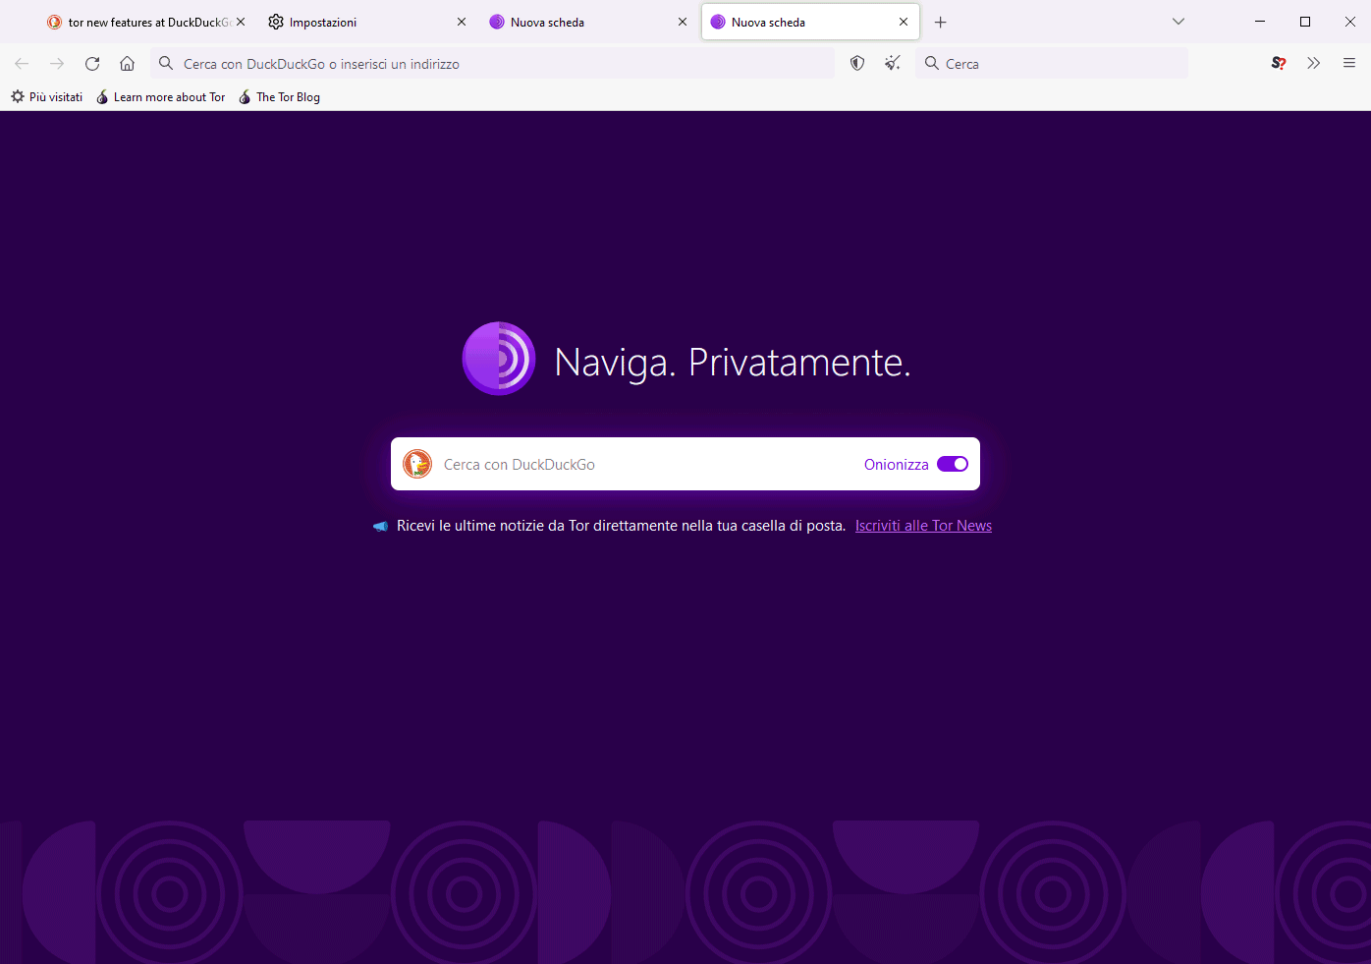Open the Iscriviti alle Tor News link
This screenshot has width=1371, height=964.
click(923, 526)
